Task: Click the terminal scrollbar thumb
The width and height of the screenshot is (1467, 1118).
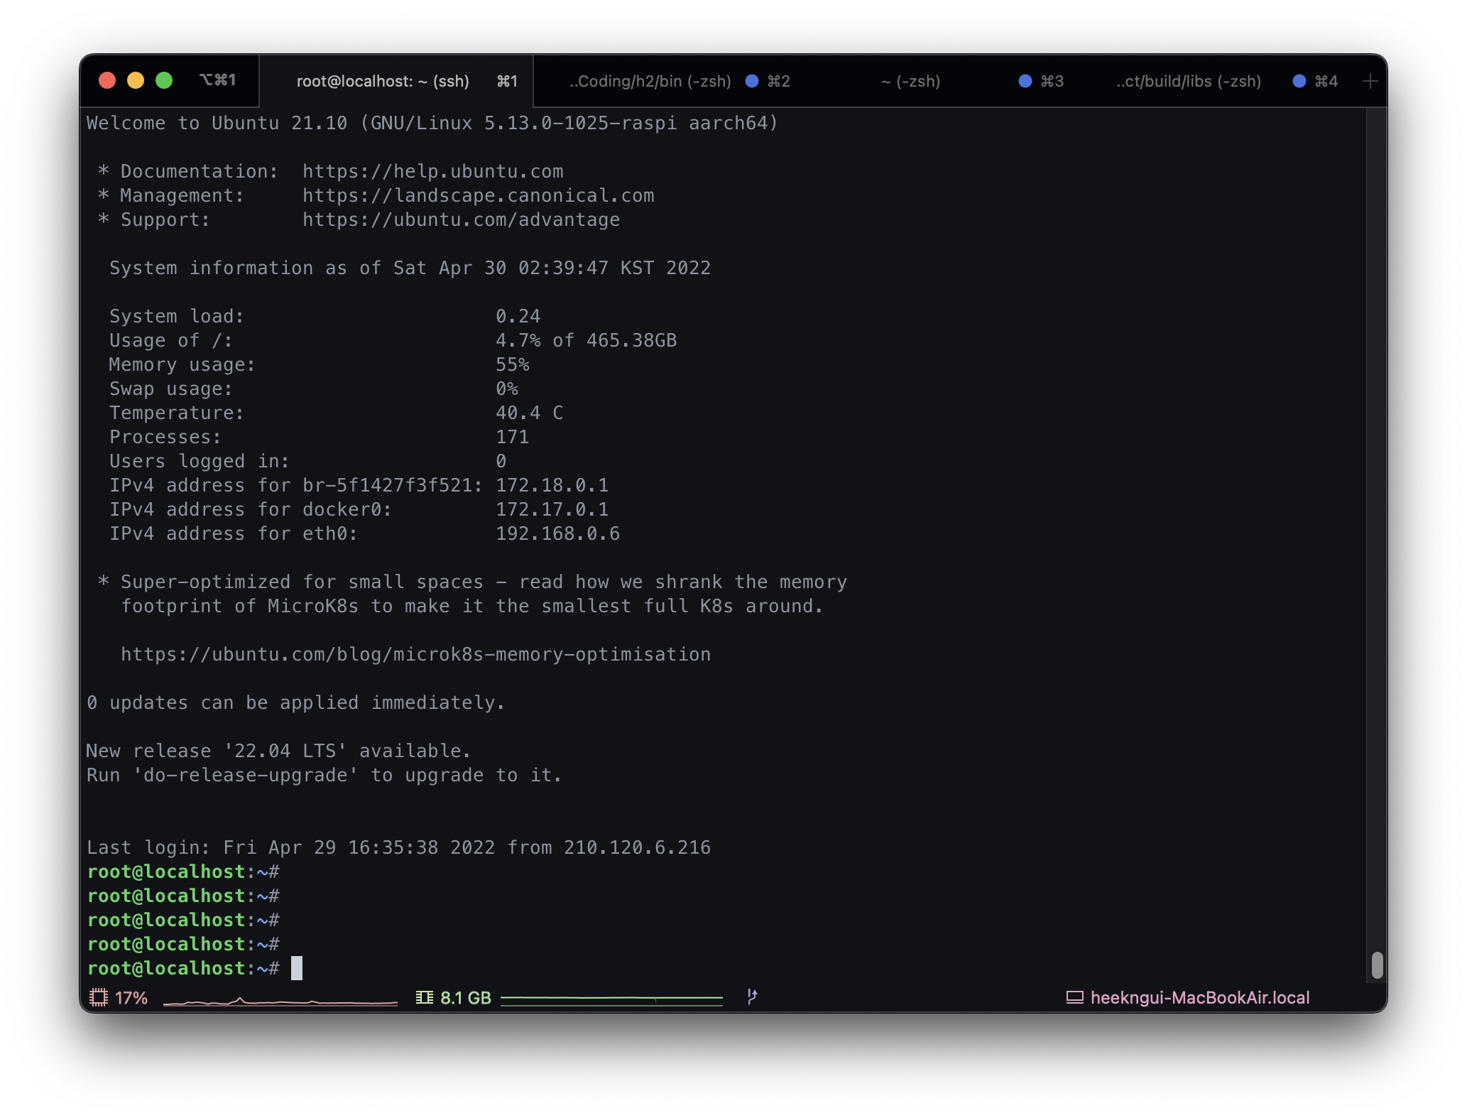Action: pyautogui.click(x=1377, y=965)
